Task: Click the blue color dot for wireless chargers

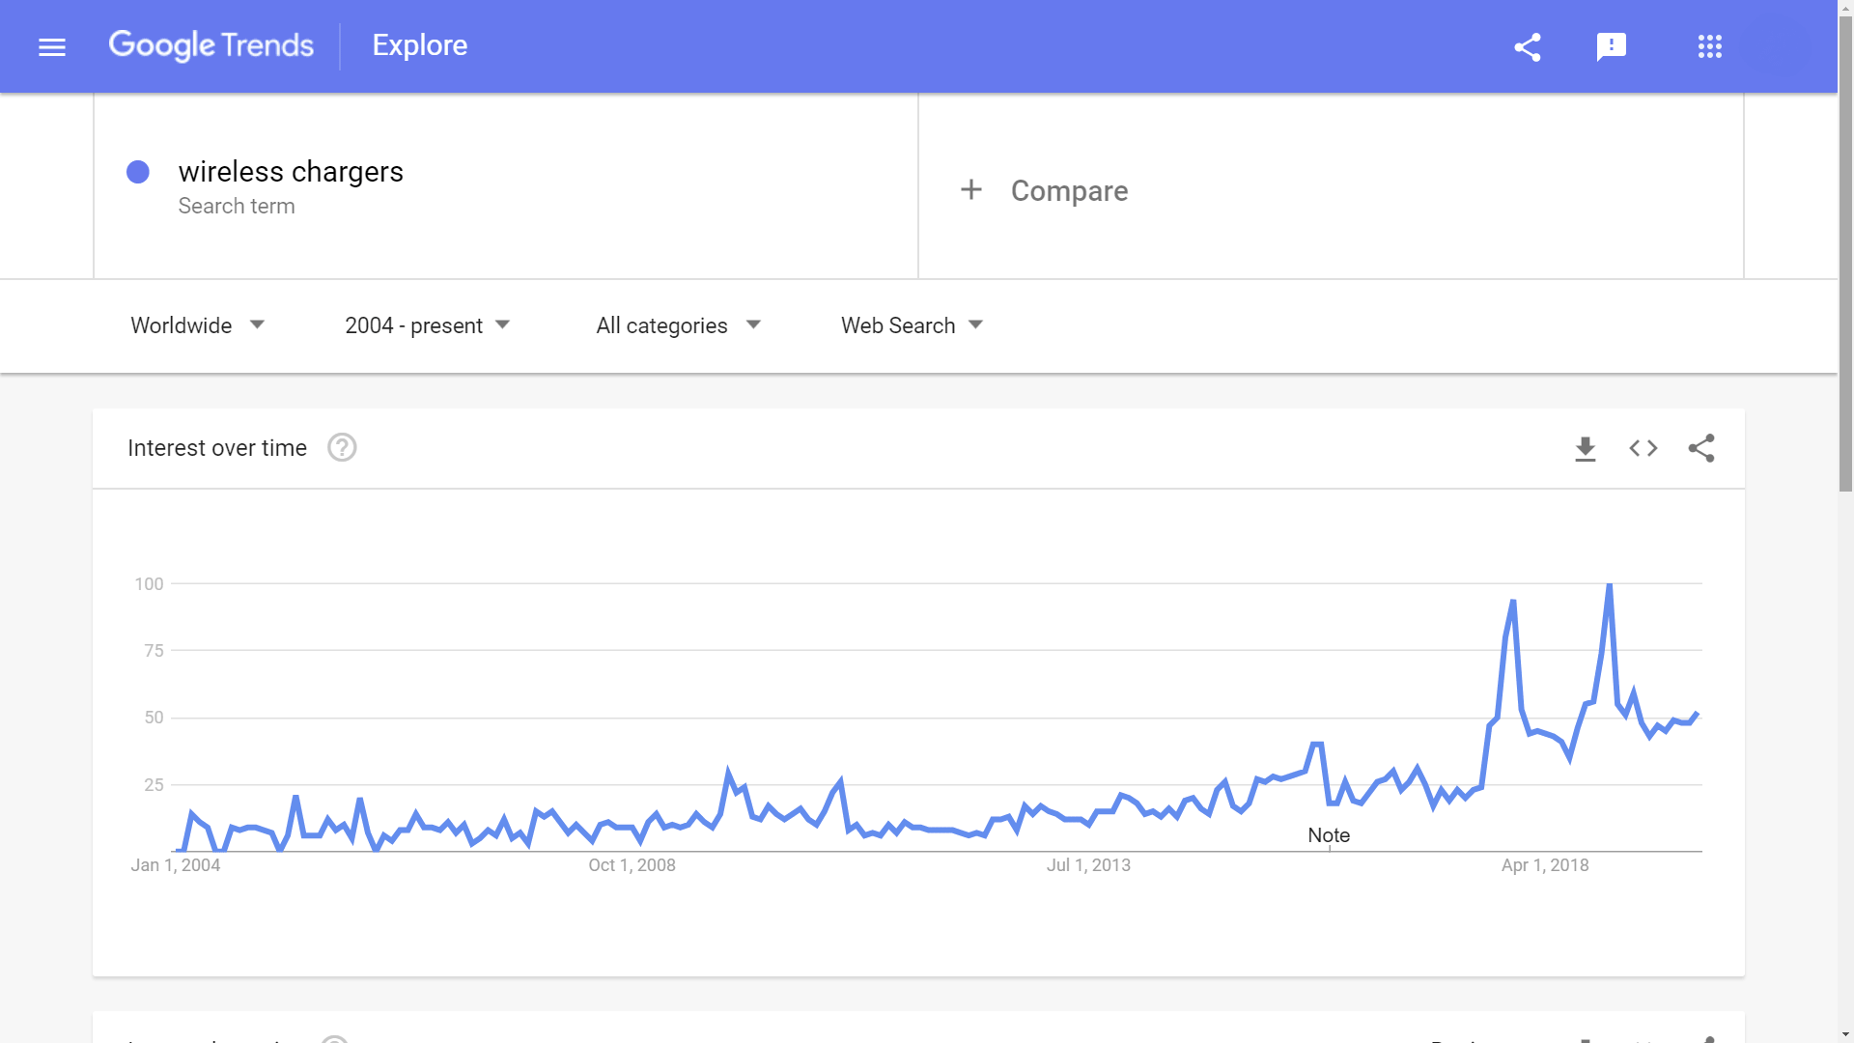Action: tap(138, 172)
